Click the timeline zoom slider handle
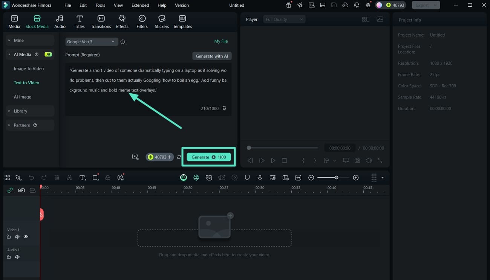The width and height of the screenshot is (490, 280). [x=336, y=178]
